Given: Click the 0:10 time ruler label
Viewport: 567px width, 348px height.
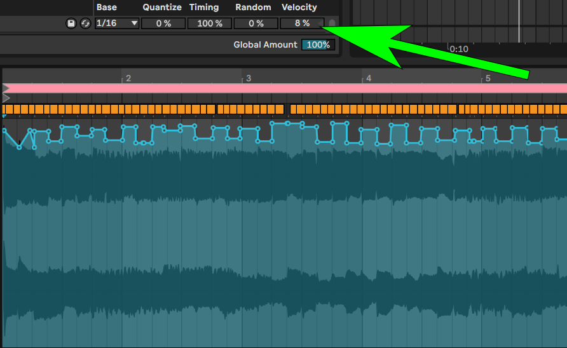Looking at the screenshot, I should coord(458,49).
